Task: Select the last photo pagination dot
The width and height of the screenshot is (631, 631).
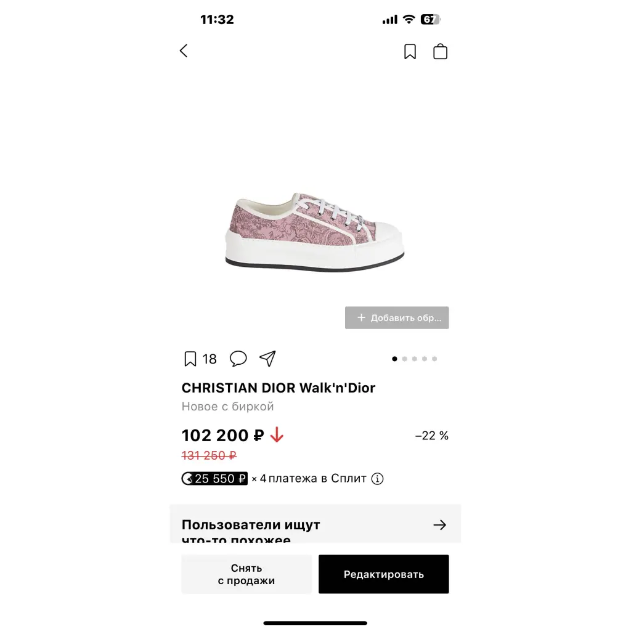Action: pos(434,359)
